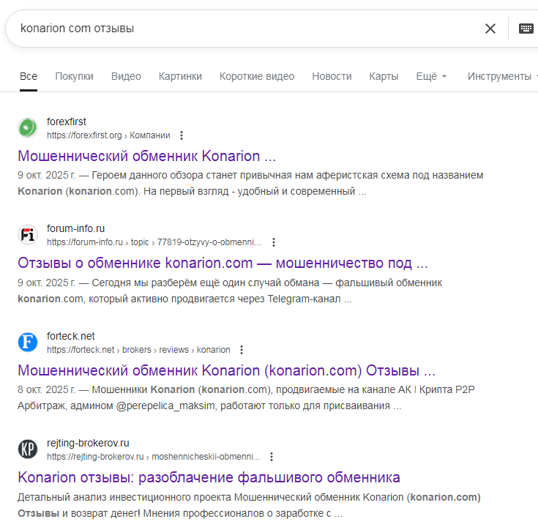Screen dimensions: 538x527
Task: Open the Короткие видео tab
Action: pos(257,76)
